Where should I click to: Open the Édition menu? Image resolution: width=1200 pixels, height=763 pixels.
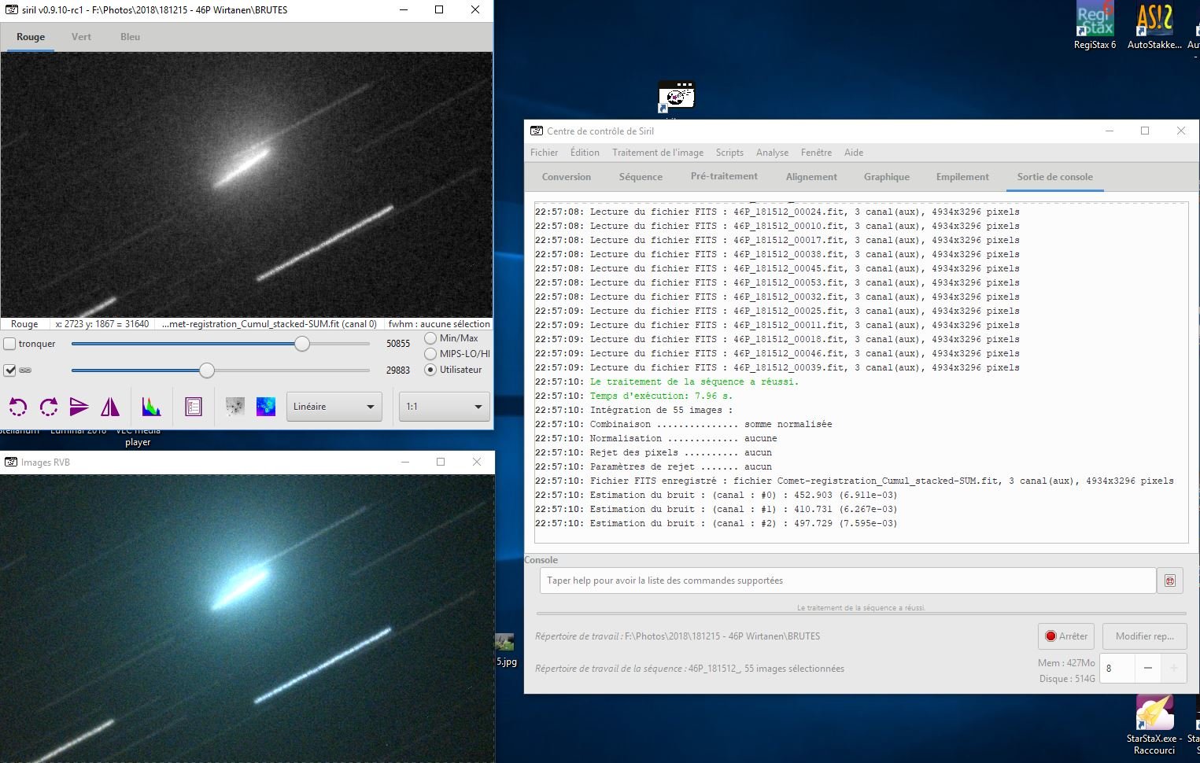585,153
